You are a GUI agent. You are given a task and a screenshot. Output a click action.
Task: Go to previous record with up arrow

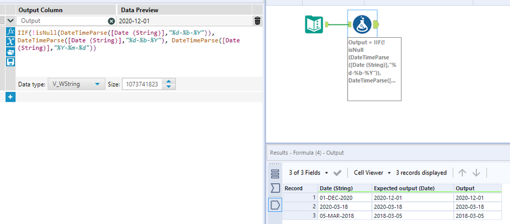tap(462, 172)
